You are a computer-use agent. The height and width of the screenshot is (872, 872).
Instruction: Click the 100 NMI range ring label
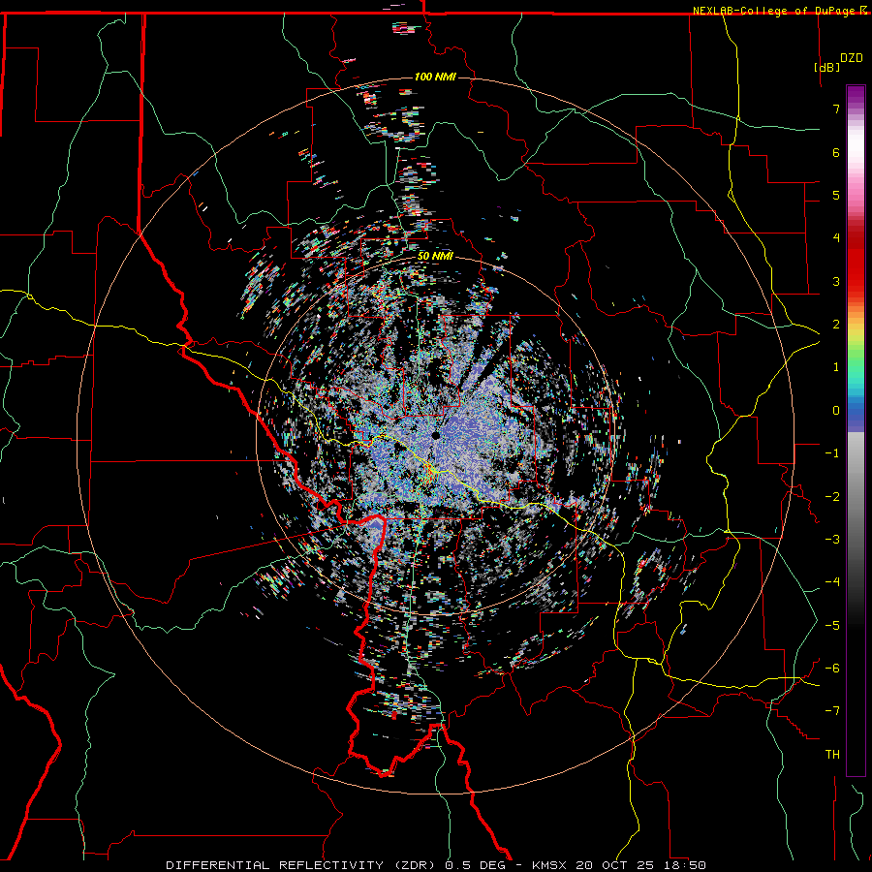click(x=435, y=77)
